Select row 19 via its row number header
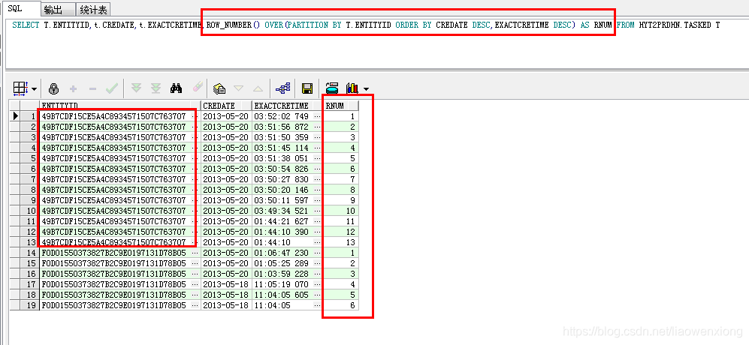This screenshot has width=749, height=345. 29,305
